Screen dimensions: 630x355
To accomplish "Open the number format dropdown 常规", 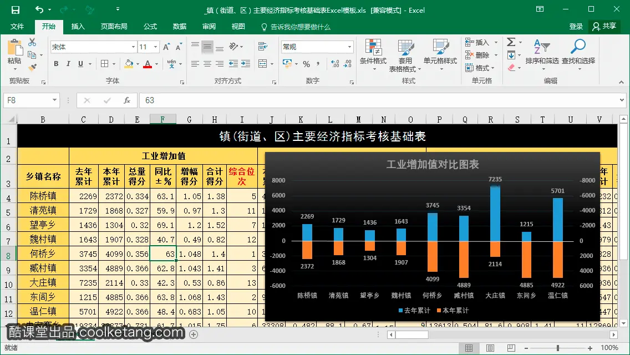I will click(x=349, y=47).
